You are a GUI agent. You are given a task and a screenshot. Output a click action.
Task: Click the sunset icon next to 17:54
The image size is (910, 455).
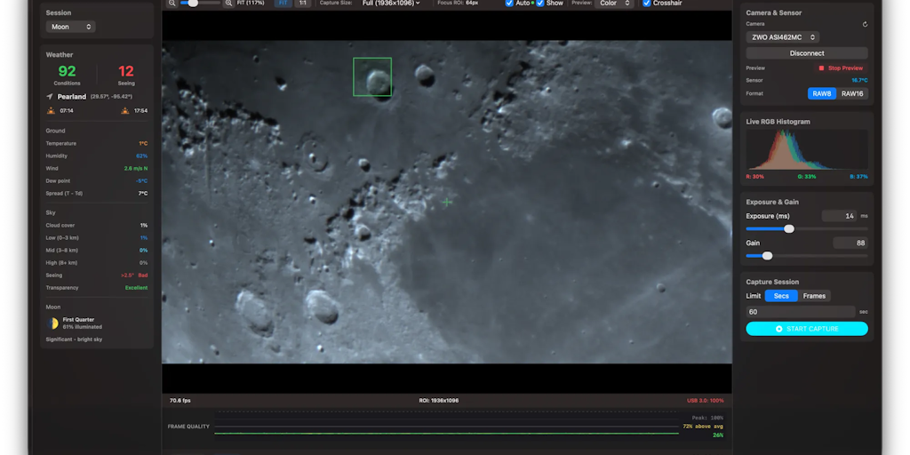click(x=124, y=111)
